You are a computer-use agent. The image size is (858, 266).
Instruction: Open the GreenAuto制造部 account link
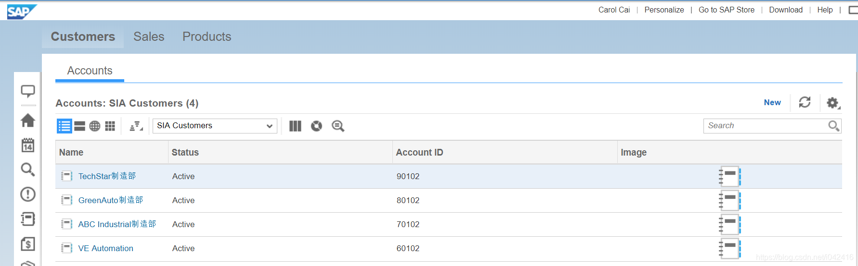(111, 200)
